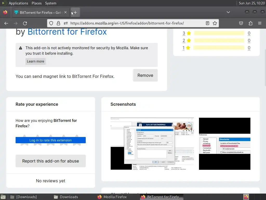Open tracking protection shield icon
The image size is (266, 200).
(x=51, y=23)
